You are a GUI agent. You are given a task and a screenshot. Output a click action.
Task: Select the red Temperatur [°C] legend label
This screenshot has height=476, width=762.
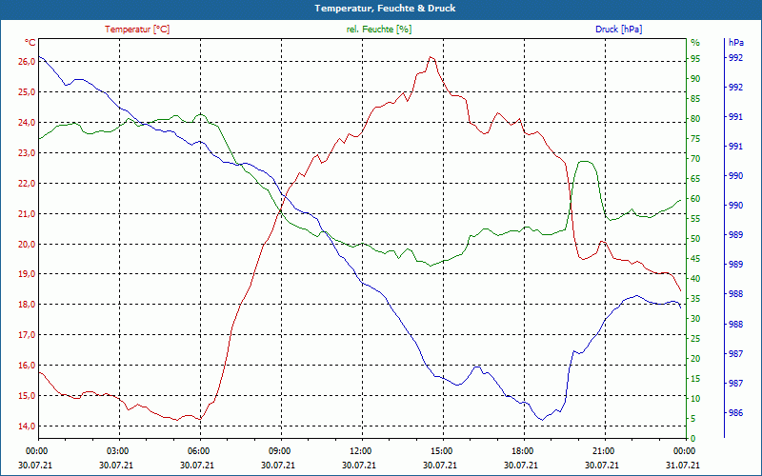[x=137, y=30]
